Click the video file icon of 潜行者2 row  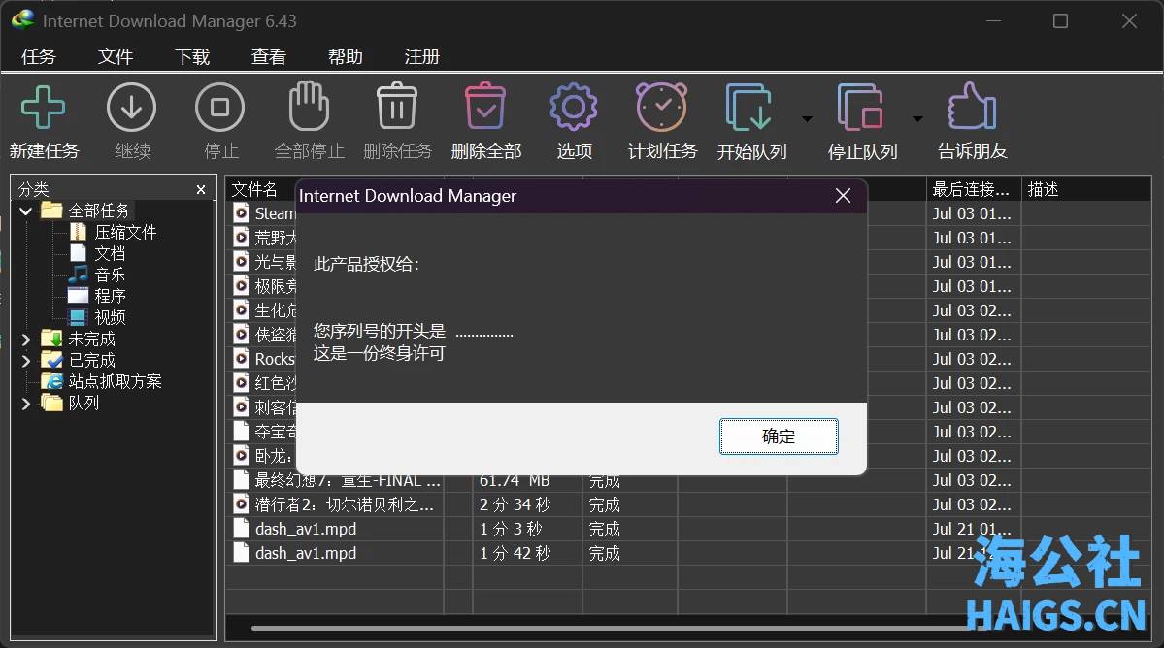click(241, 504)
